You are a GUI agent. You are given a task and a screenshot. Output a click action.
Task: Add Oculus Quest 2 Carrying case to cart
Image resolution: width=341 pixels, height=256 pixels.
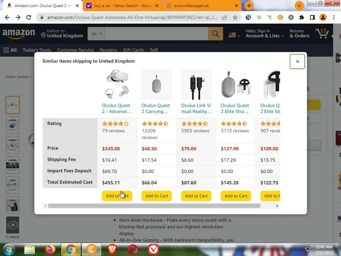(x=157, y=196)
